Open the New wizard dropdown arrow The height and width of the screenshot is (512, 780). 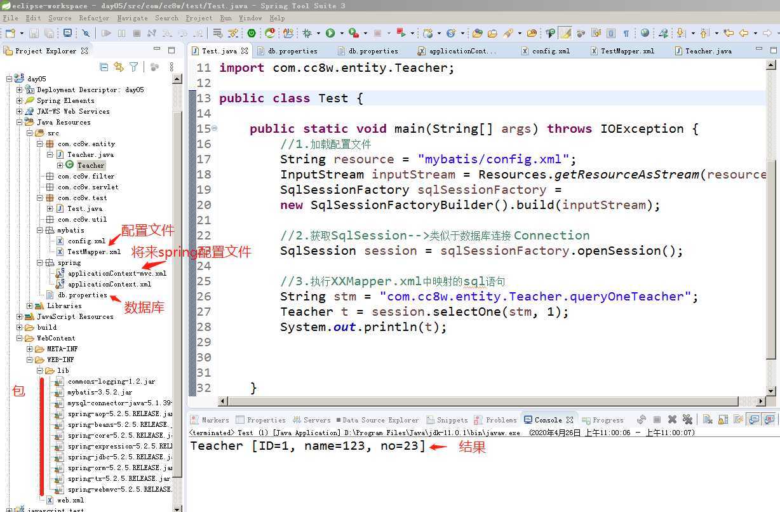click(22, 32)
